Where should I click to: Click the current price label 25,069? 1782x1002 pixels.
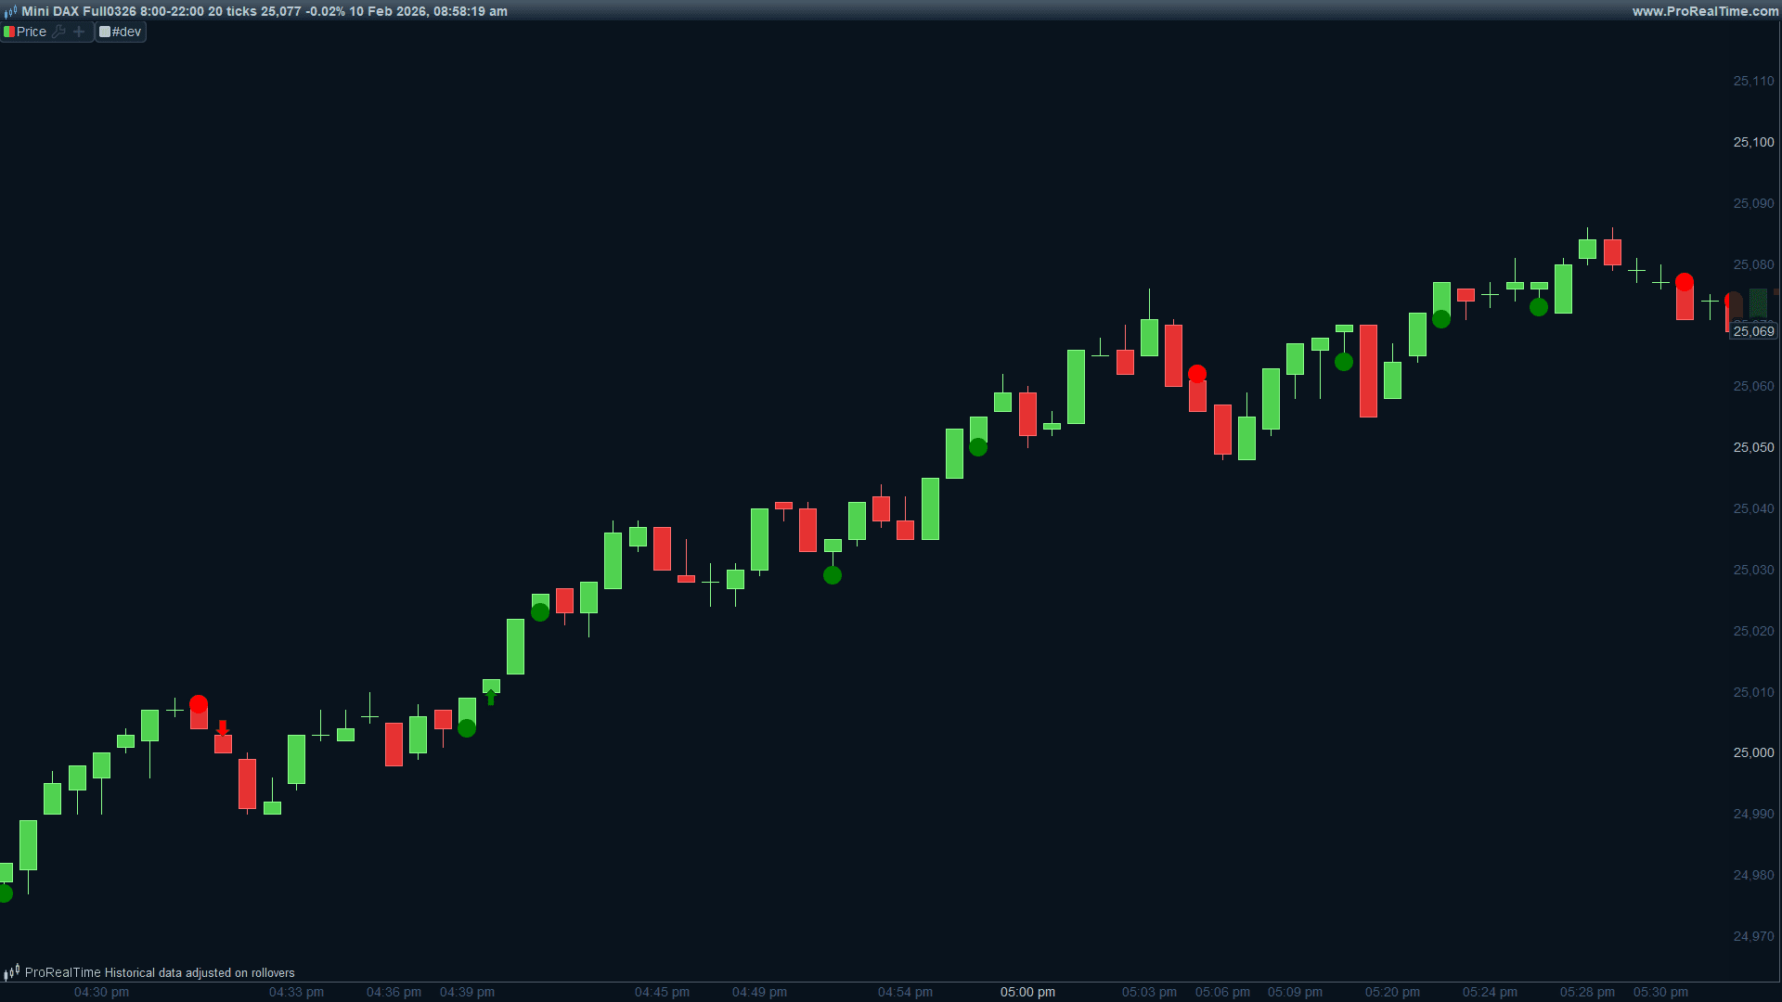click(x=1753, y=331)
